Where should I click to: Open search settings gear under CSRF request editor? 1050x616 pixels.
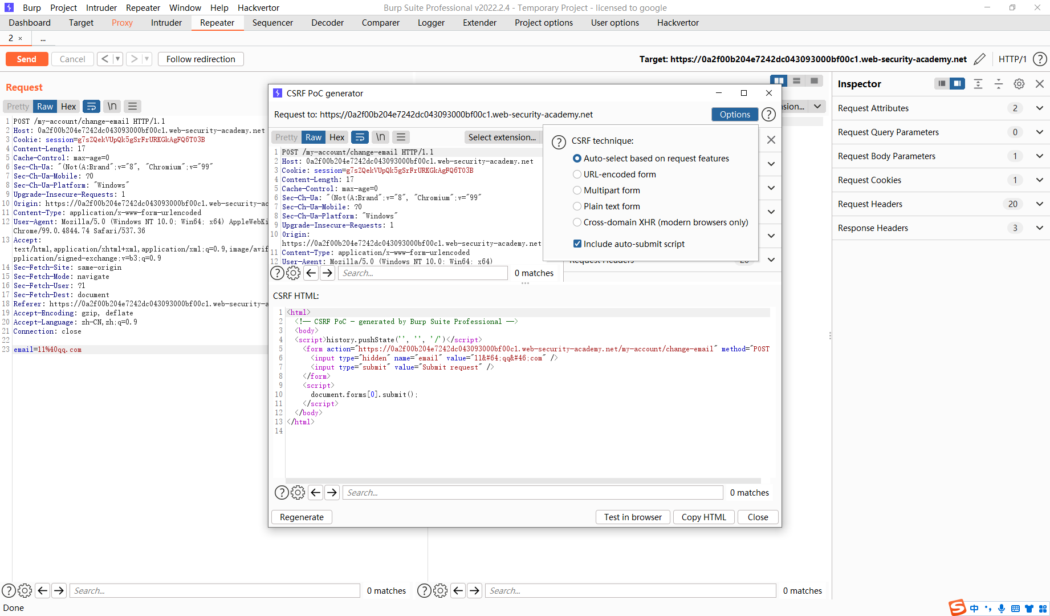click(294, 273)
